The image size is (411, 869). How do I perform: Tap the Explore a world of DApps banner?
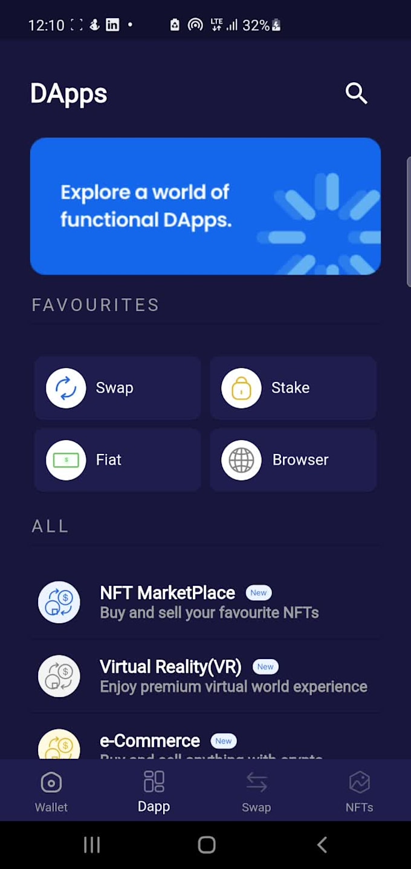pyautogui.click(x=205, y=206)
